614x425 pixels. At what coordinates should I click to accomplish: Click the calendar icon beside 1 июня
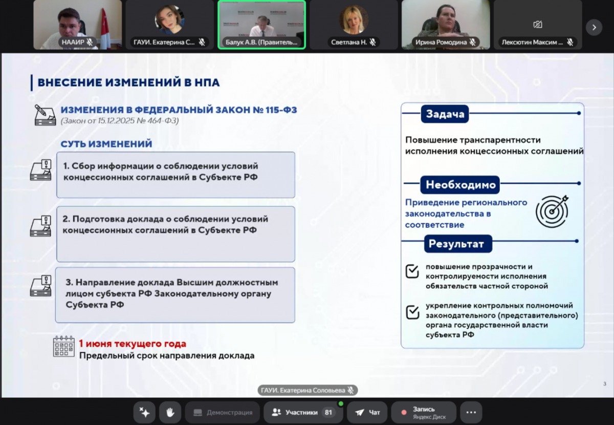coord(64,347)
